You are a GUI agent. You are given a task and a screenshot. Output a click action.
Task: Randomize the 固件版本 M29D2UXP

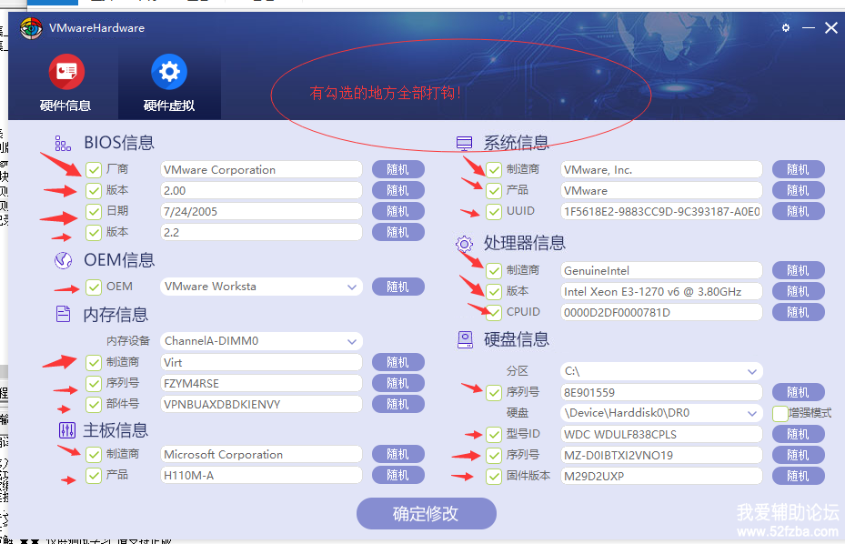pyautogui.click(x=798, y=476)
